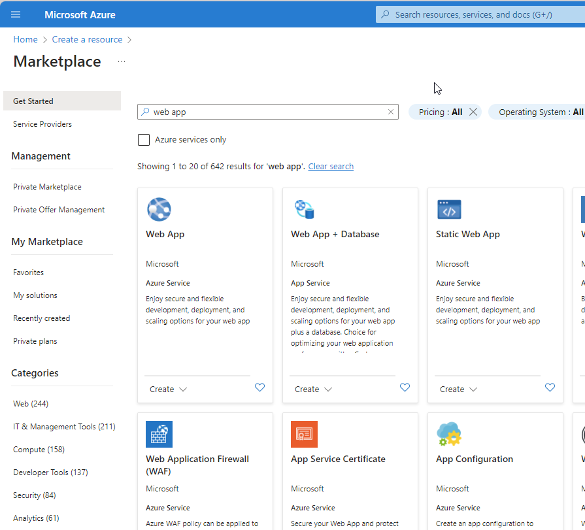585x530 pixels.
Task: Favorite Static Web App with heart
Action: (550, 388)
